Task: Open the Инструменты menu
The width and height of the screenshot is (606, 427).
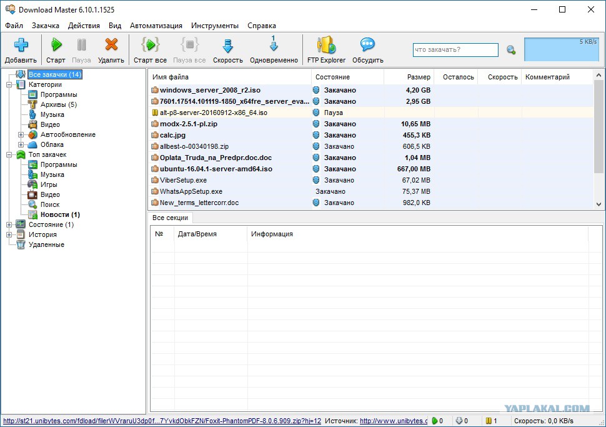Action: [215, 26]
